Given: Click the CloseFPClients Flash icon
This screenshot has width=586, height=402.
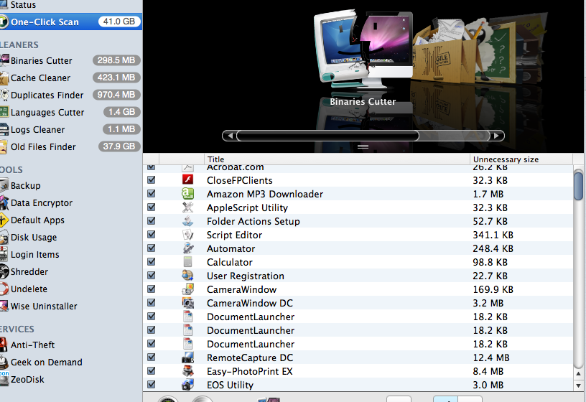Looking at the screenshot, I should click(187, 179).
